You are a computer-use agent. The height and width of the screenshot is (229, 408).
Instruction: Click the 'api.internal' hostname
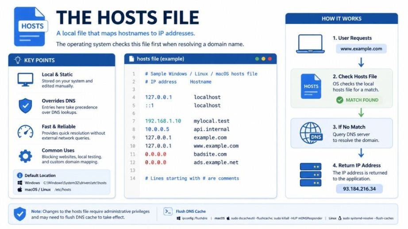click(212, 129)
